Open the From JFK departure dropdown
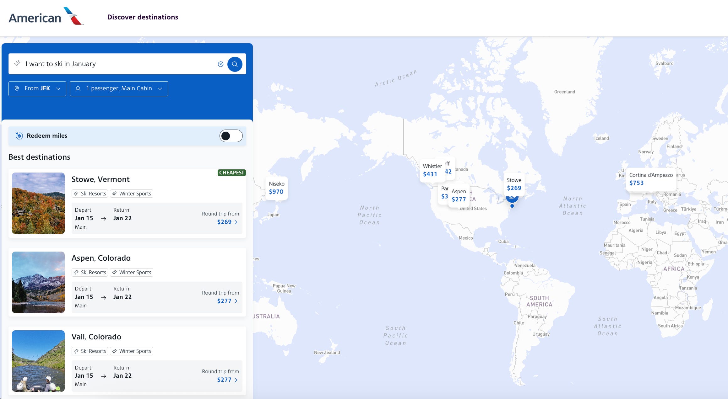 pos(37,88)
